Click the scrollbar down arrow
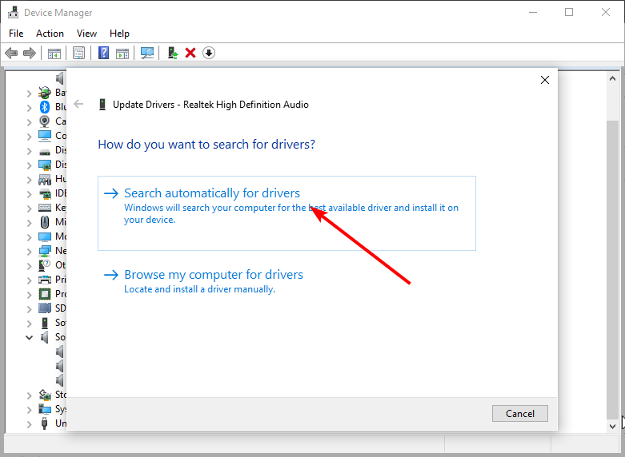Image resolution: width=625 pixels, height=457 pixels. (613, 426)
